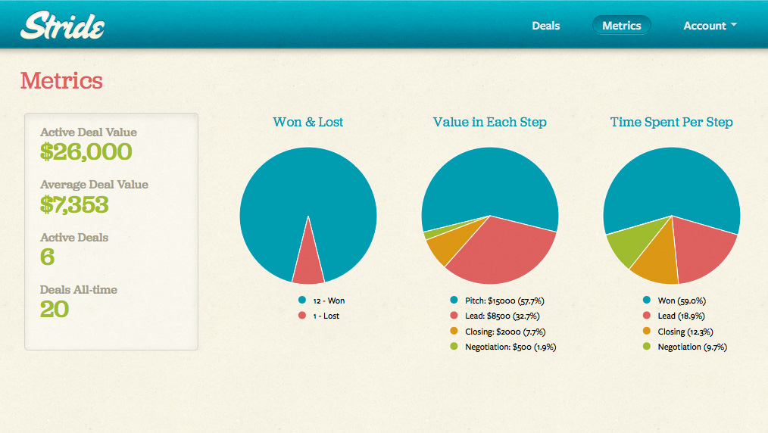
Task: Click the all-time deals count 20
Action: pos(54,309)
